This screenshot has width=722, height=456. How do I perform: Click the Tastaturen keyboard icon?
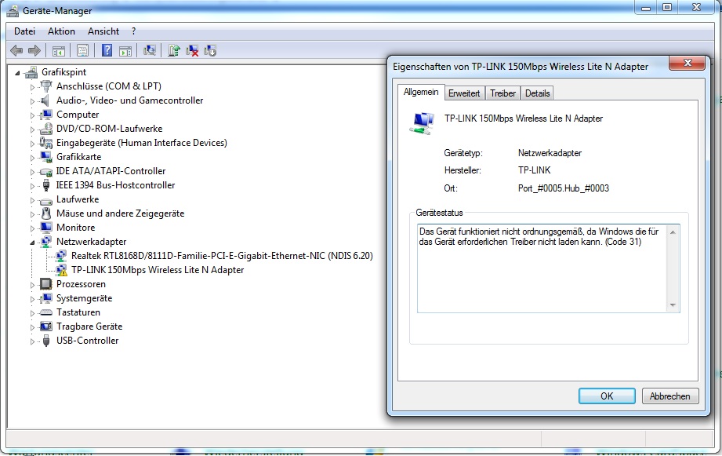click(x=46, y=312)
